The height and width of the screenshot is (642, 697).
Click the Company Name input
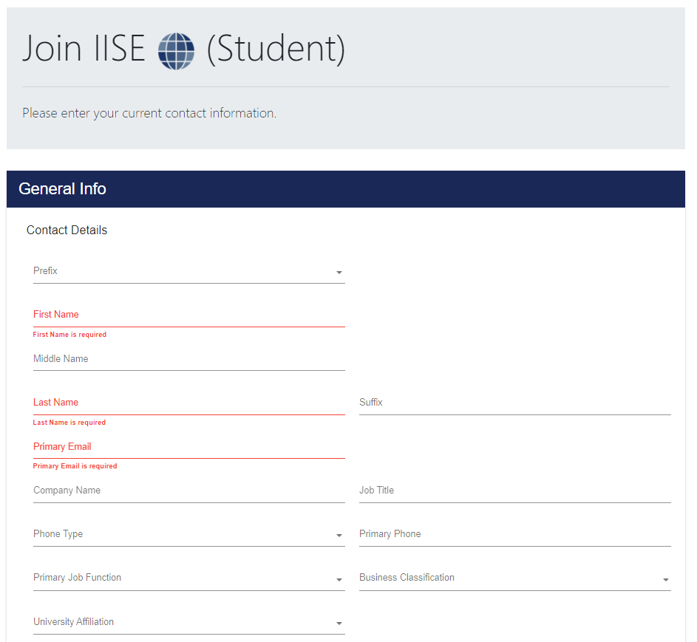click(189, 491)
